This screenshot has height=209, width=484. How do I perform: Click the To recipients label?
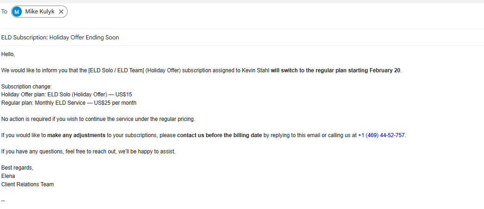click(4, 12)
